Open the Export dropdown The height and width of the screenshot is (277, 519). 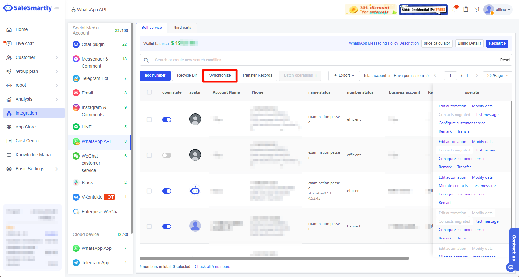coord(344,75)
